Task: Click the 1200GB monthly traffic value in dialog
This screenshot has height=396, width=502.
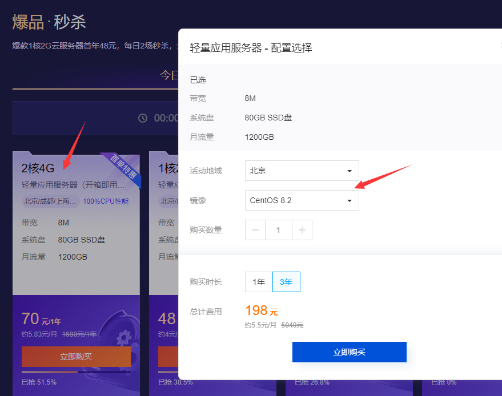Action: [x=259, y=137]
